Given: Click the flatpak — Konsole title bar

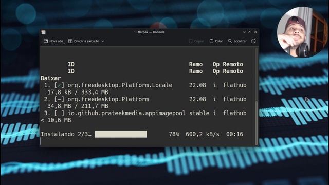Looking at the screenshot, I should pyautogui.click(x=149, y=32).
